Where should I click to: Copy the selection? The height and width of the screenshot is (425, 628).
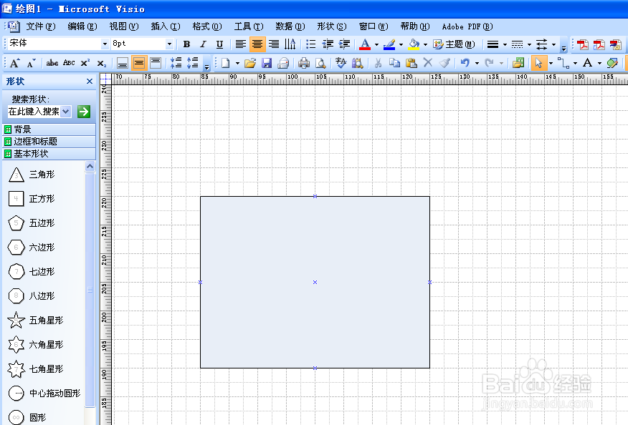[394, 63]
